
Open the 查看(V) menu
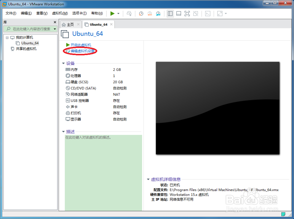(42, 13)
